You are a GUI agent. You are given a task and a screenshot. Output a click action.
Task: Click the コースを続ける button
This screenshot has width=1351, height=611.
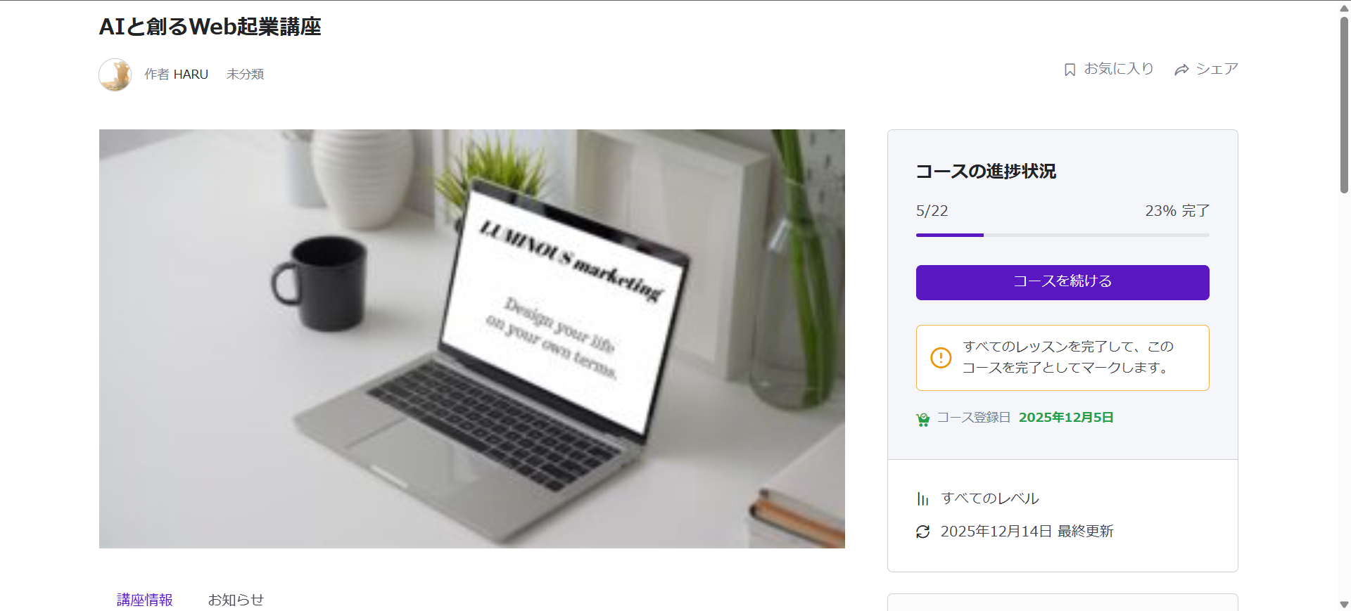click(x=1063, y=283)
